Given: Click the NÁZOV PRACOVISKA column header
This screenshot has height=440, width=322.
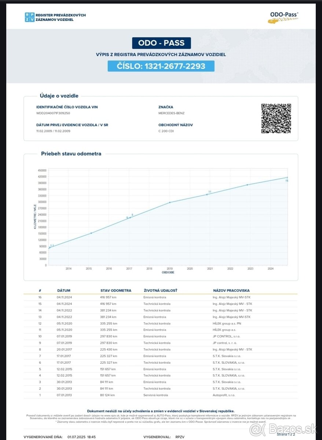Looking at the screenshot, I should coord(231,290).
